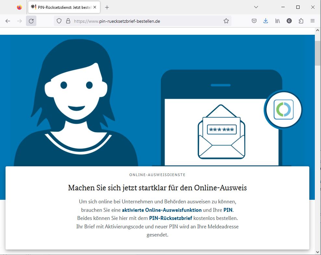Click the AusweisApp logo badge
Image resolution: width=321 pixels, height=255 pixels.
click(x=284, y=109)
